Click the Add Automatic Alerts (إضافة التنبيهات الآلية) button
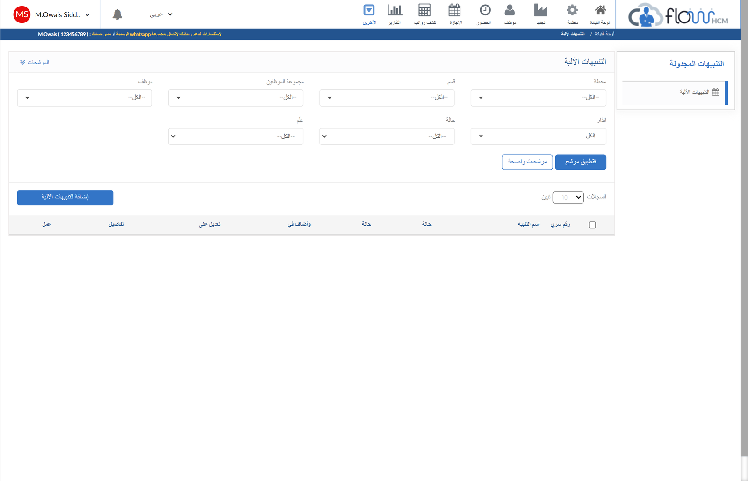 point(65,197)
